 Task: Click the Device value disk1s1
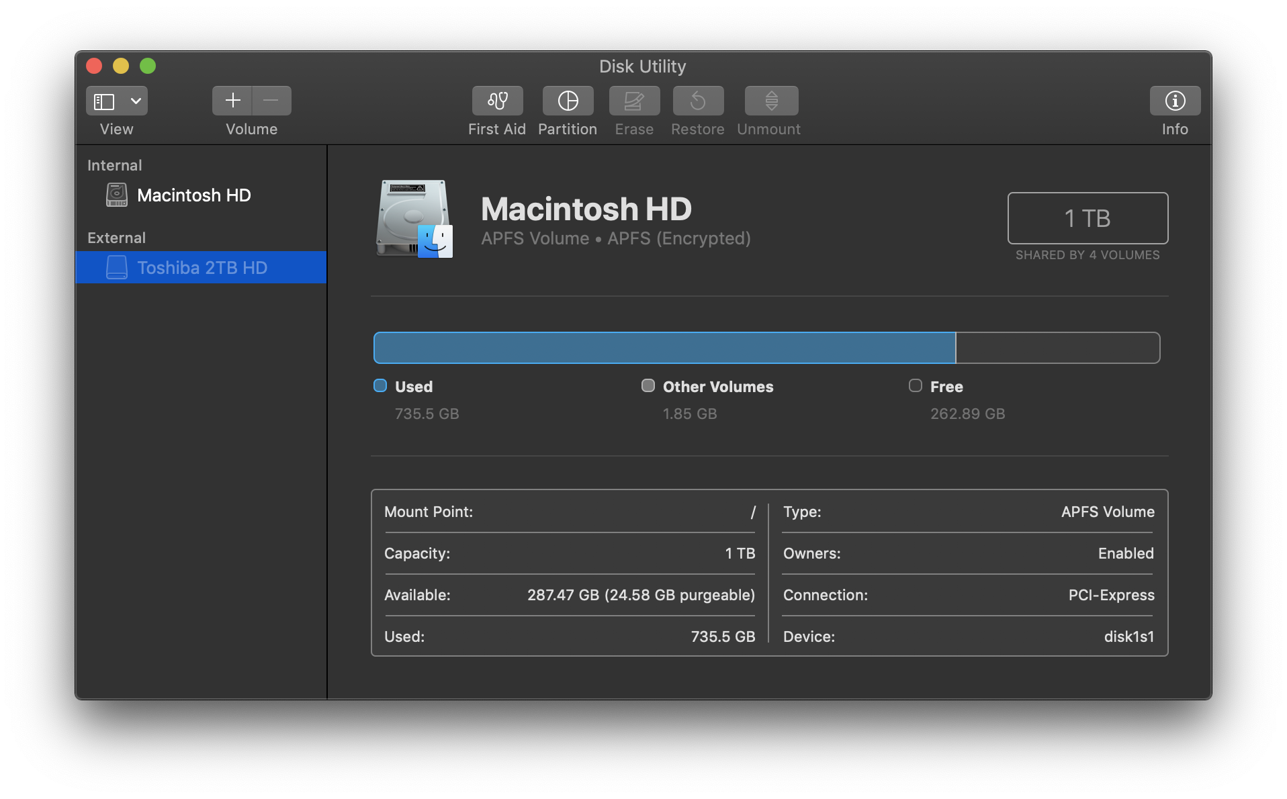point(1129,637)
